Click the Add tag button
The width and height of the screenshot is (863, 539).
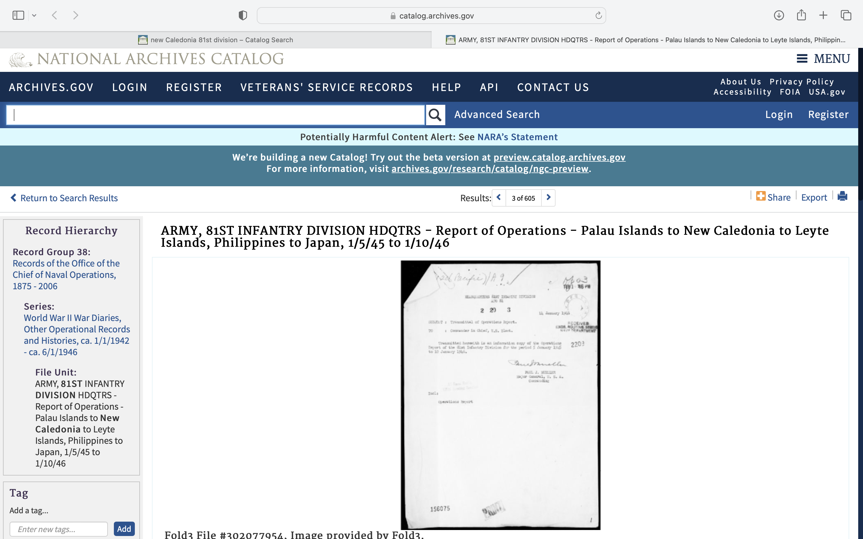[x=124, y=529]
